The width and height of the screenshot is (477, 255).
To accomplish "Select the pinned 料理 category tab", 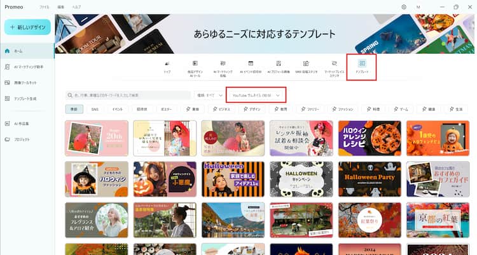I will (x=373, y=109).
